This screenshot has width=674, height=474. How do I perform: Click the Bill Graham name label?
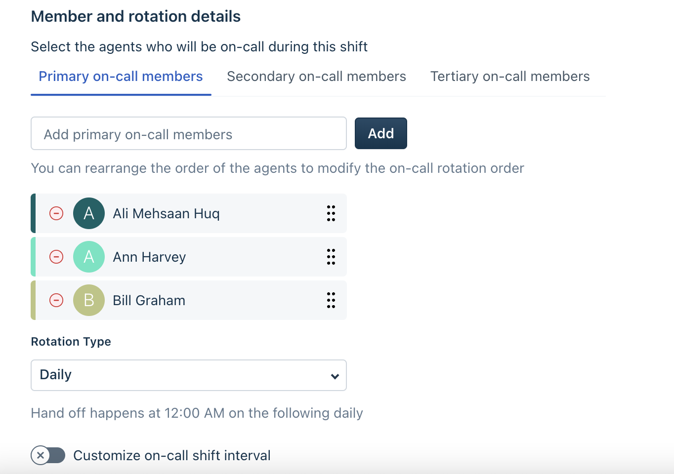tap(149, 301)
